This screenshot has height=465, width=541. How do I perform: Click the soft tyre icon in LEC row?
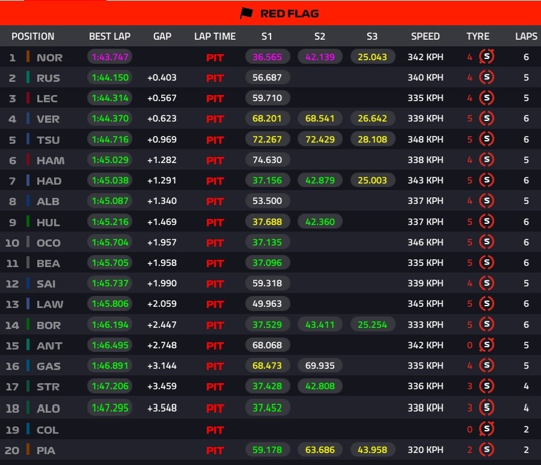(486, 98)
